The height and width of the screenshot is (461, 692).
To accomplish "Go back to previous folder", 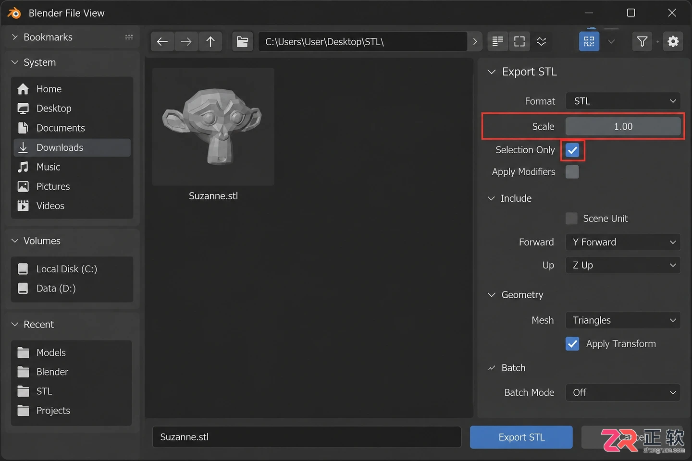I will coord(162,42).
